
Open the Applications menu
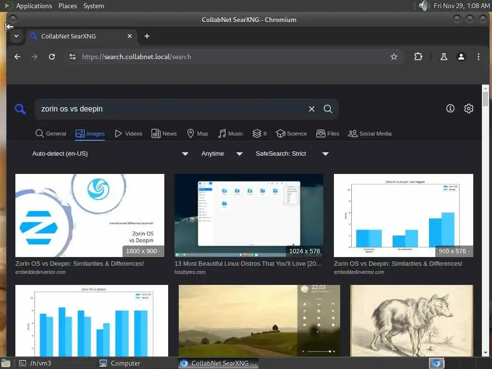(34, 6)
